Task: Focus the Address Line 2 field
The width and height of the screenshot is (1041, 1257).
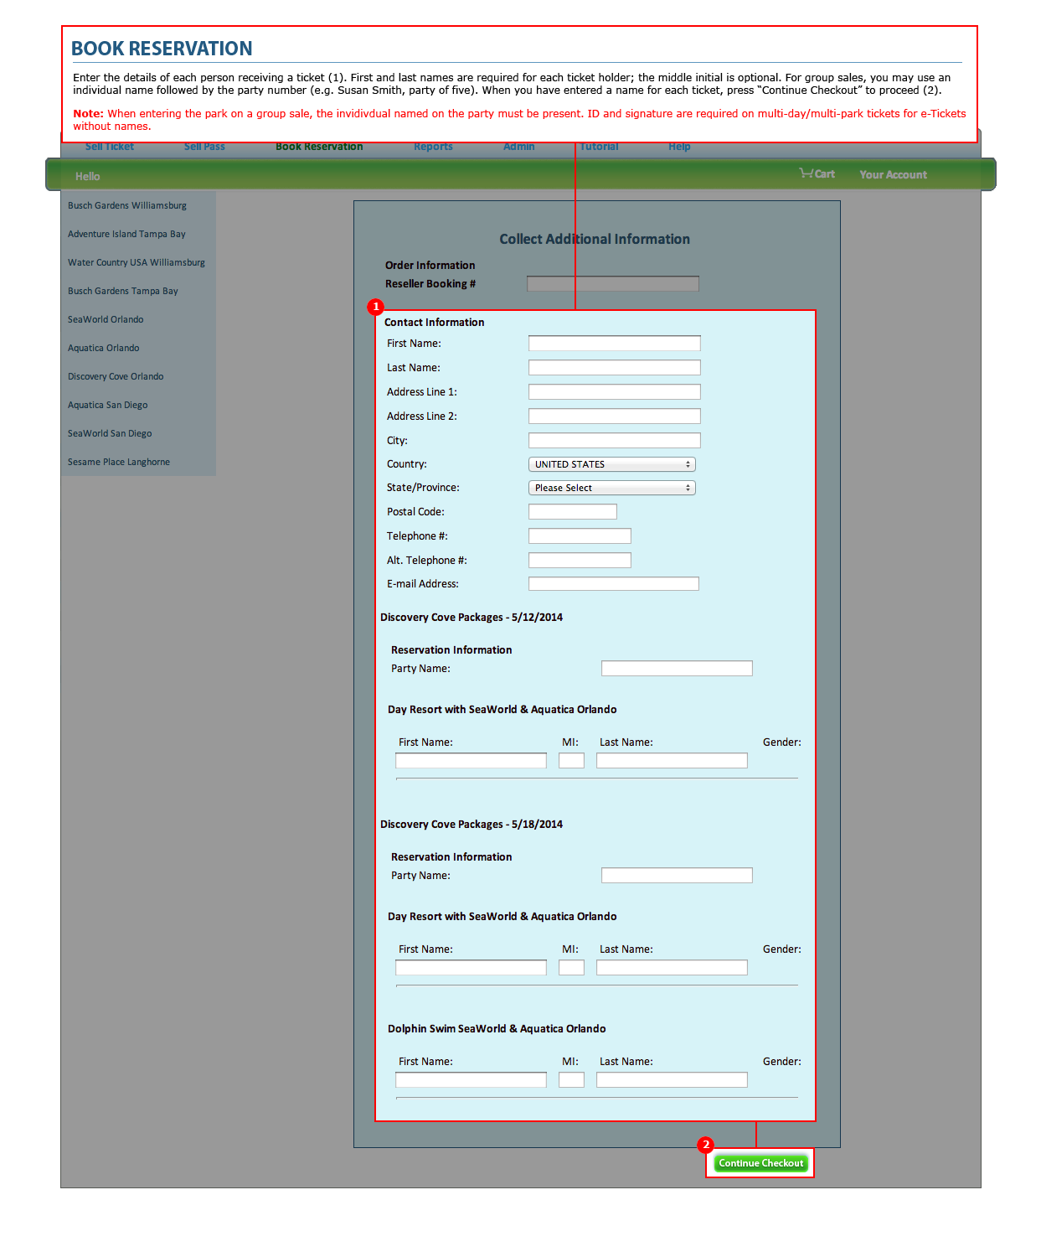Action: coord(615,416)
